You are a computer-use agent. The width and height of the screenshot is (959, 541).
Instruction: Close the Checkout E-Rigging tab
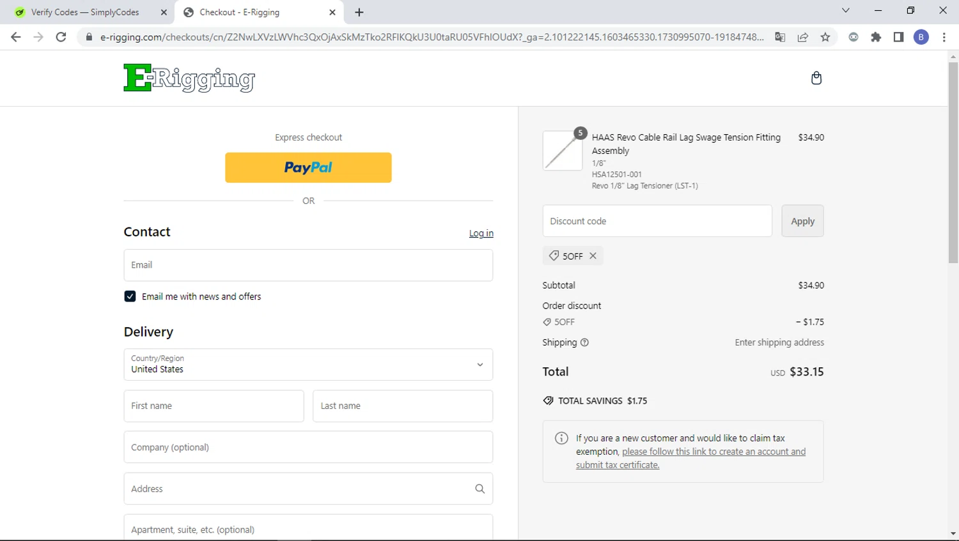pos(332,12)
